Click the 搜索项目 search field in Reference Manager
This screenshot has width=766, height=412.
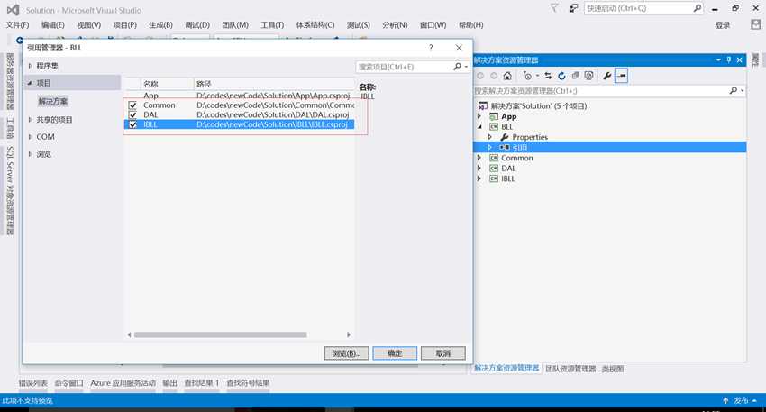click(x=404, y=67)
